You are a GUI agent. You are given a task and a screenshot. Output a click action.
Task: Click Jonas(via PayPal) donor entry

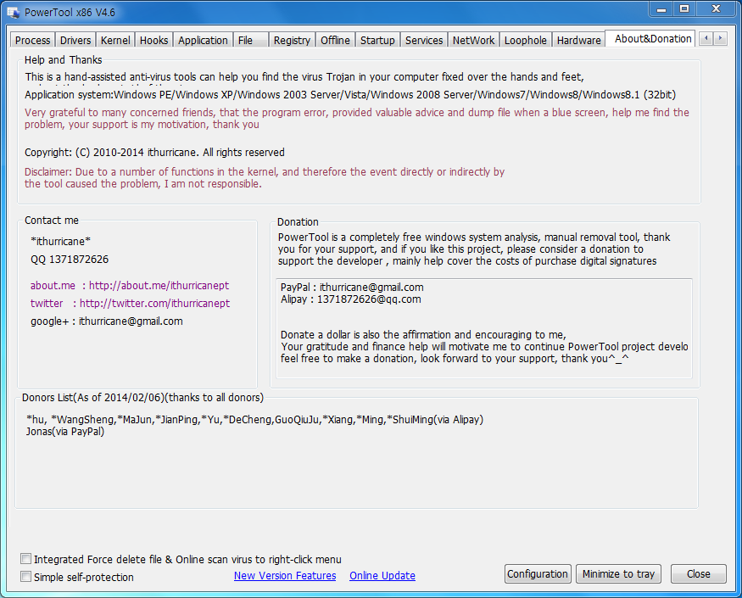64,432
